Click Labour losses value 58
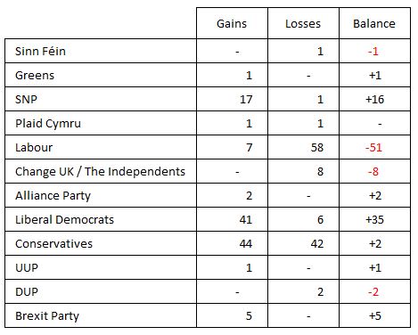Screen dimensions: 418x335 click(x=317, y=147)
